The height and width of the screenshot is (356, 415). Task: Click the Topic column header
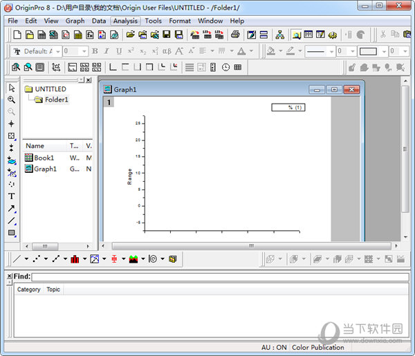tap(53, 290)
